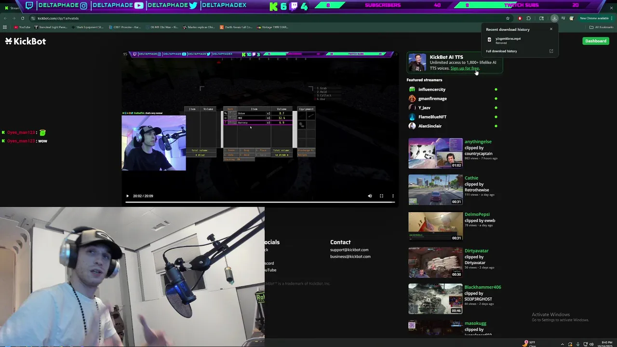Open the media controls toolbar icon
This screenshot has height=347, width=617.
(x=563, y=18)
